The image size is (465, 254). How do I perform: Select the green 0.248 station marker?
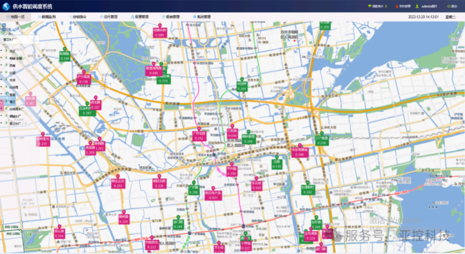tap(178, 224)
